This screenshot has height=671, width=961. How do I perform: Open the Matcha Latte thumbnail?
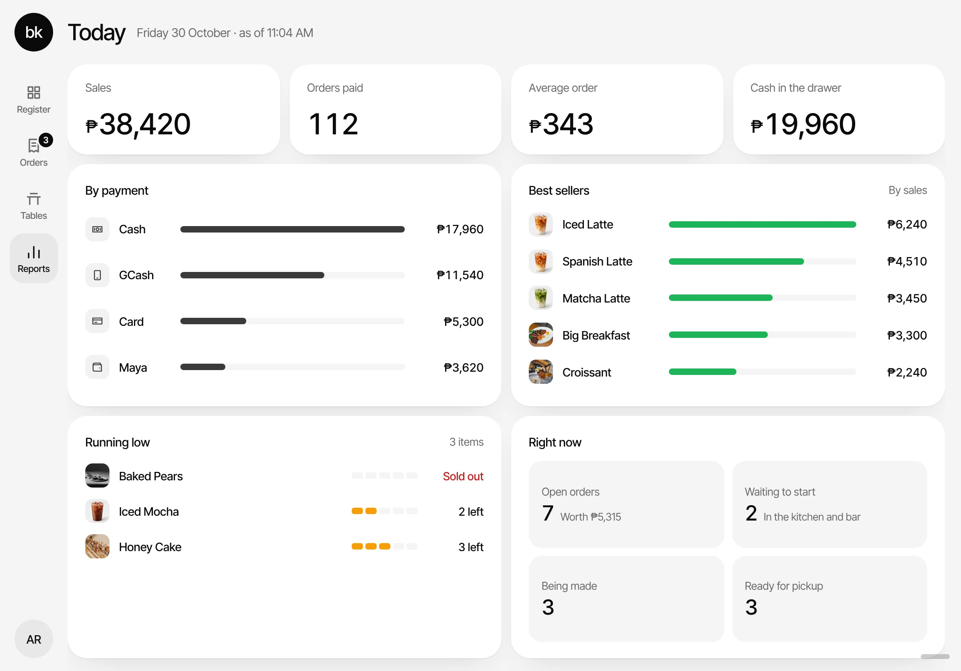coord(540,298)
